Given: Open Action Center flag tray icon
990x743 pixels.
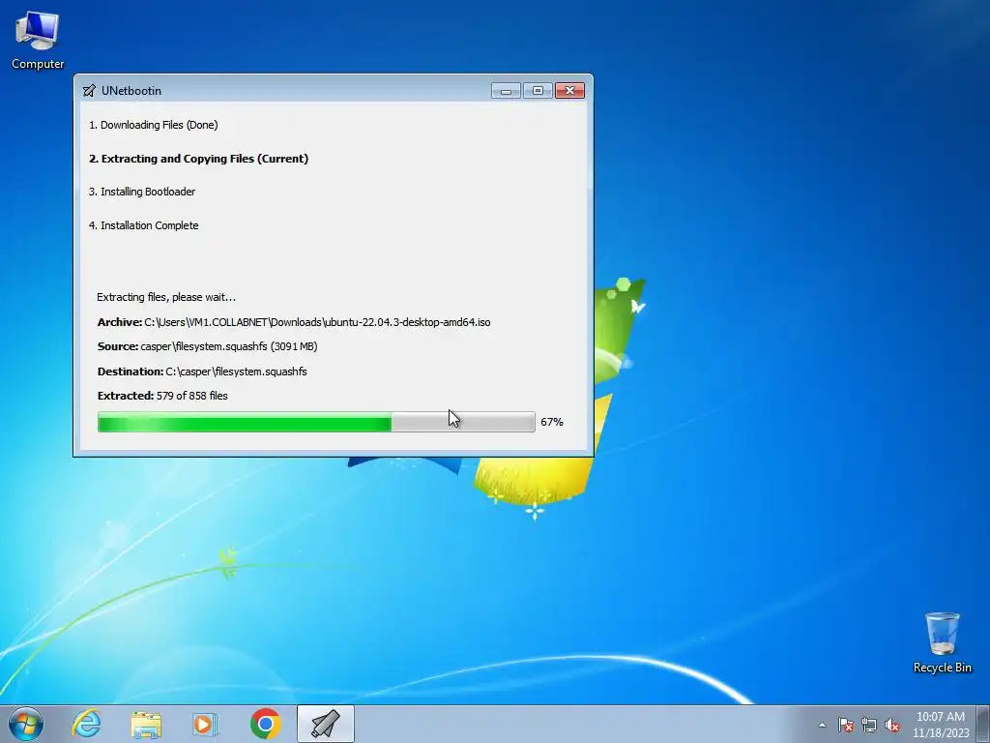Looking at the screenshot, I should pyautogui.click(x=846, y=725).
